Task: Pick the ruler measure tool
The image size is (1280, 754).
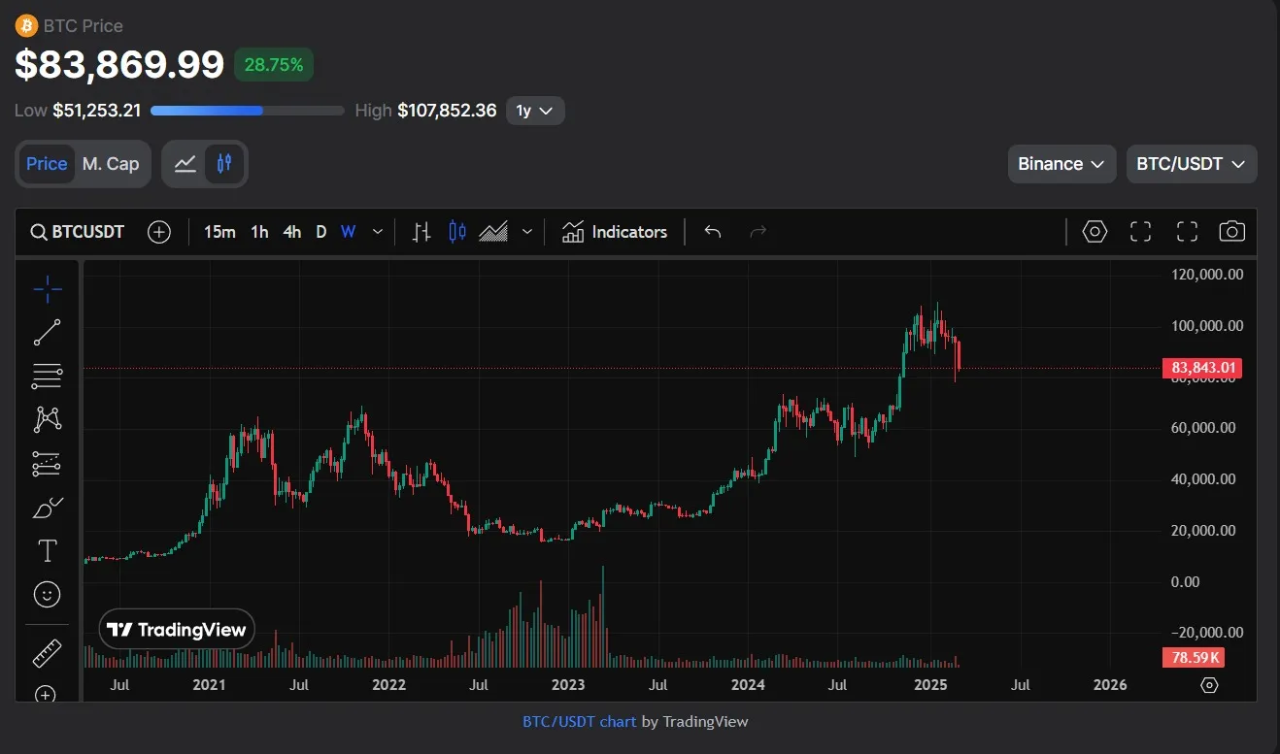Action: [x=47, y=653]
